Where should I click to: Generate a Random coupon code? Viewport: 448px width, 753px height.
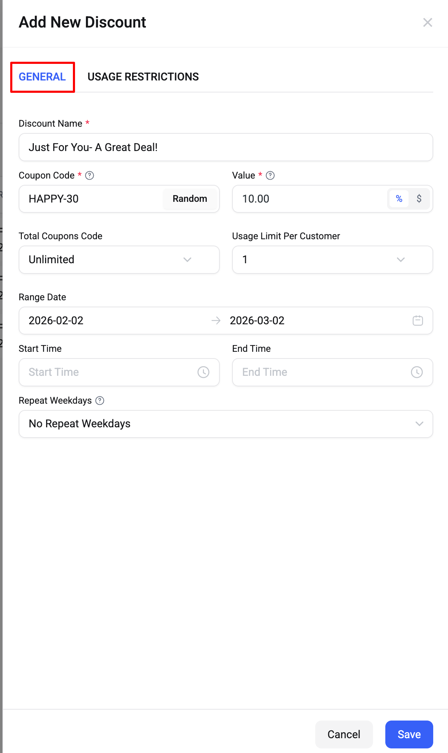point(190,199)
